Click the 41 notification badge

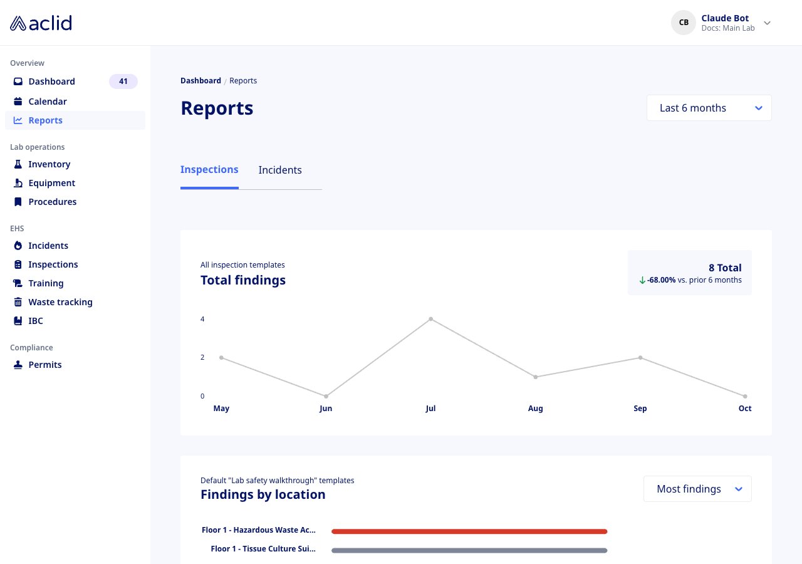(123, 81)
